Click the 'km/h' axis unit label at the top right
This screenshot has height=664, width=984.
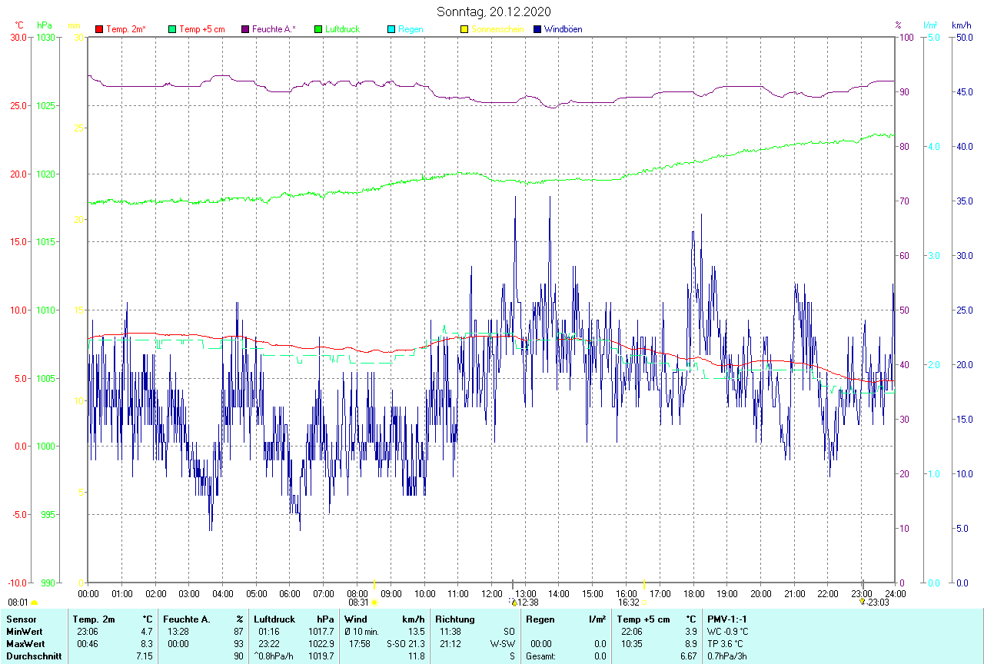coord(961,25)
